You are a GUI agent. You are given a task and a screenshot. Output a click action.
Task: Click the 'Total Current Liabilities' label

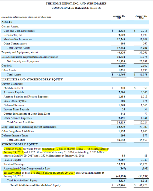click(20, 122)
